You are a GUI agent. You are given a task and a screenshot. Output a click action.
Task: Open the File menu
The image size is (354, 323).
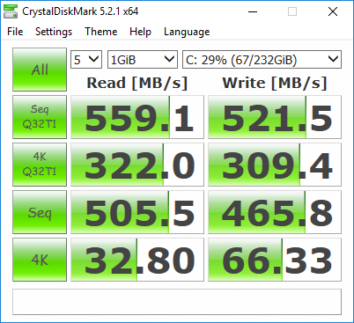tap(15, 32)
